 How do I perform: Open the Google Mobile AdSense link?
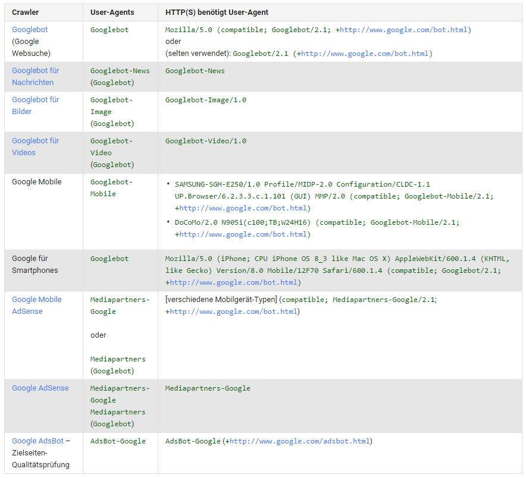point(37,306)
